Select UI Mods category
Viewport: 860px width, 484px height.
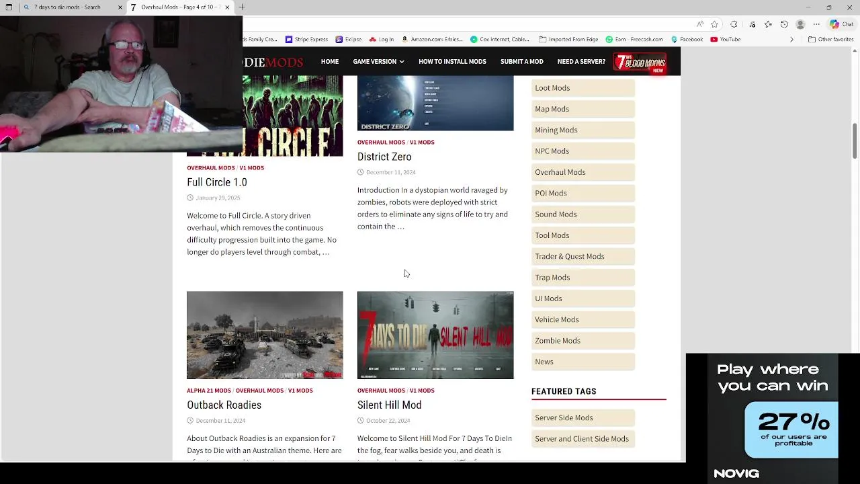(x=583, y=298)
